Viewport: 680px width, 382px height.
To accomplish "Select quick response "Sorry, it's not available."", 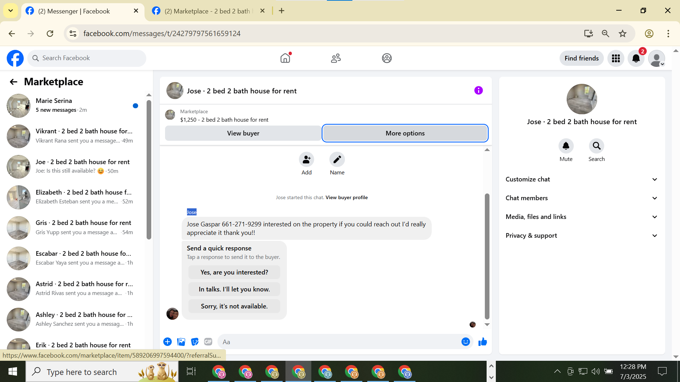I will coord(234,306).
